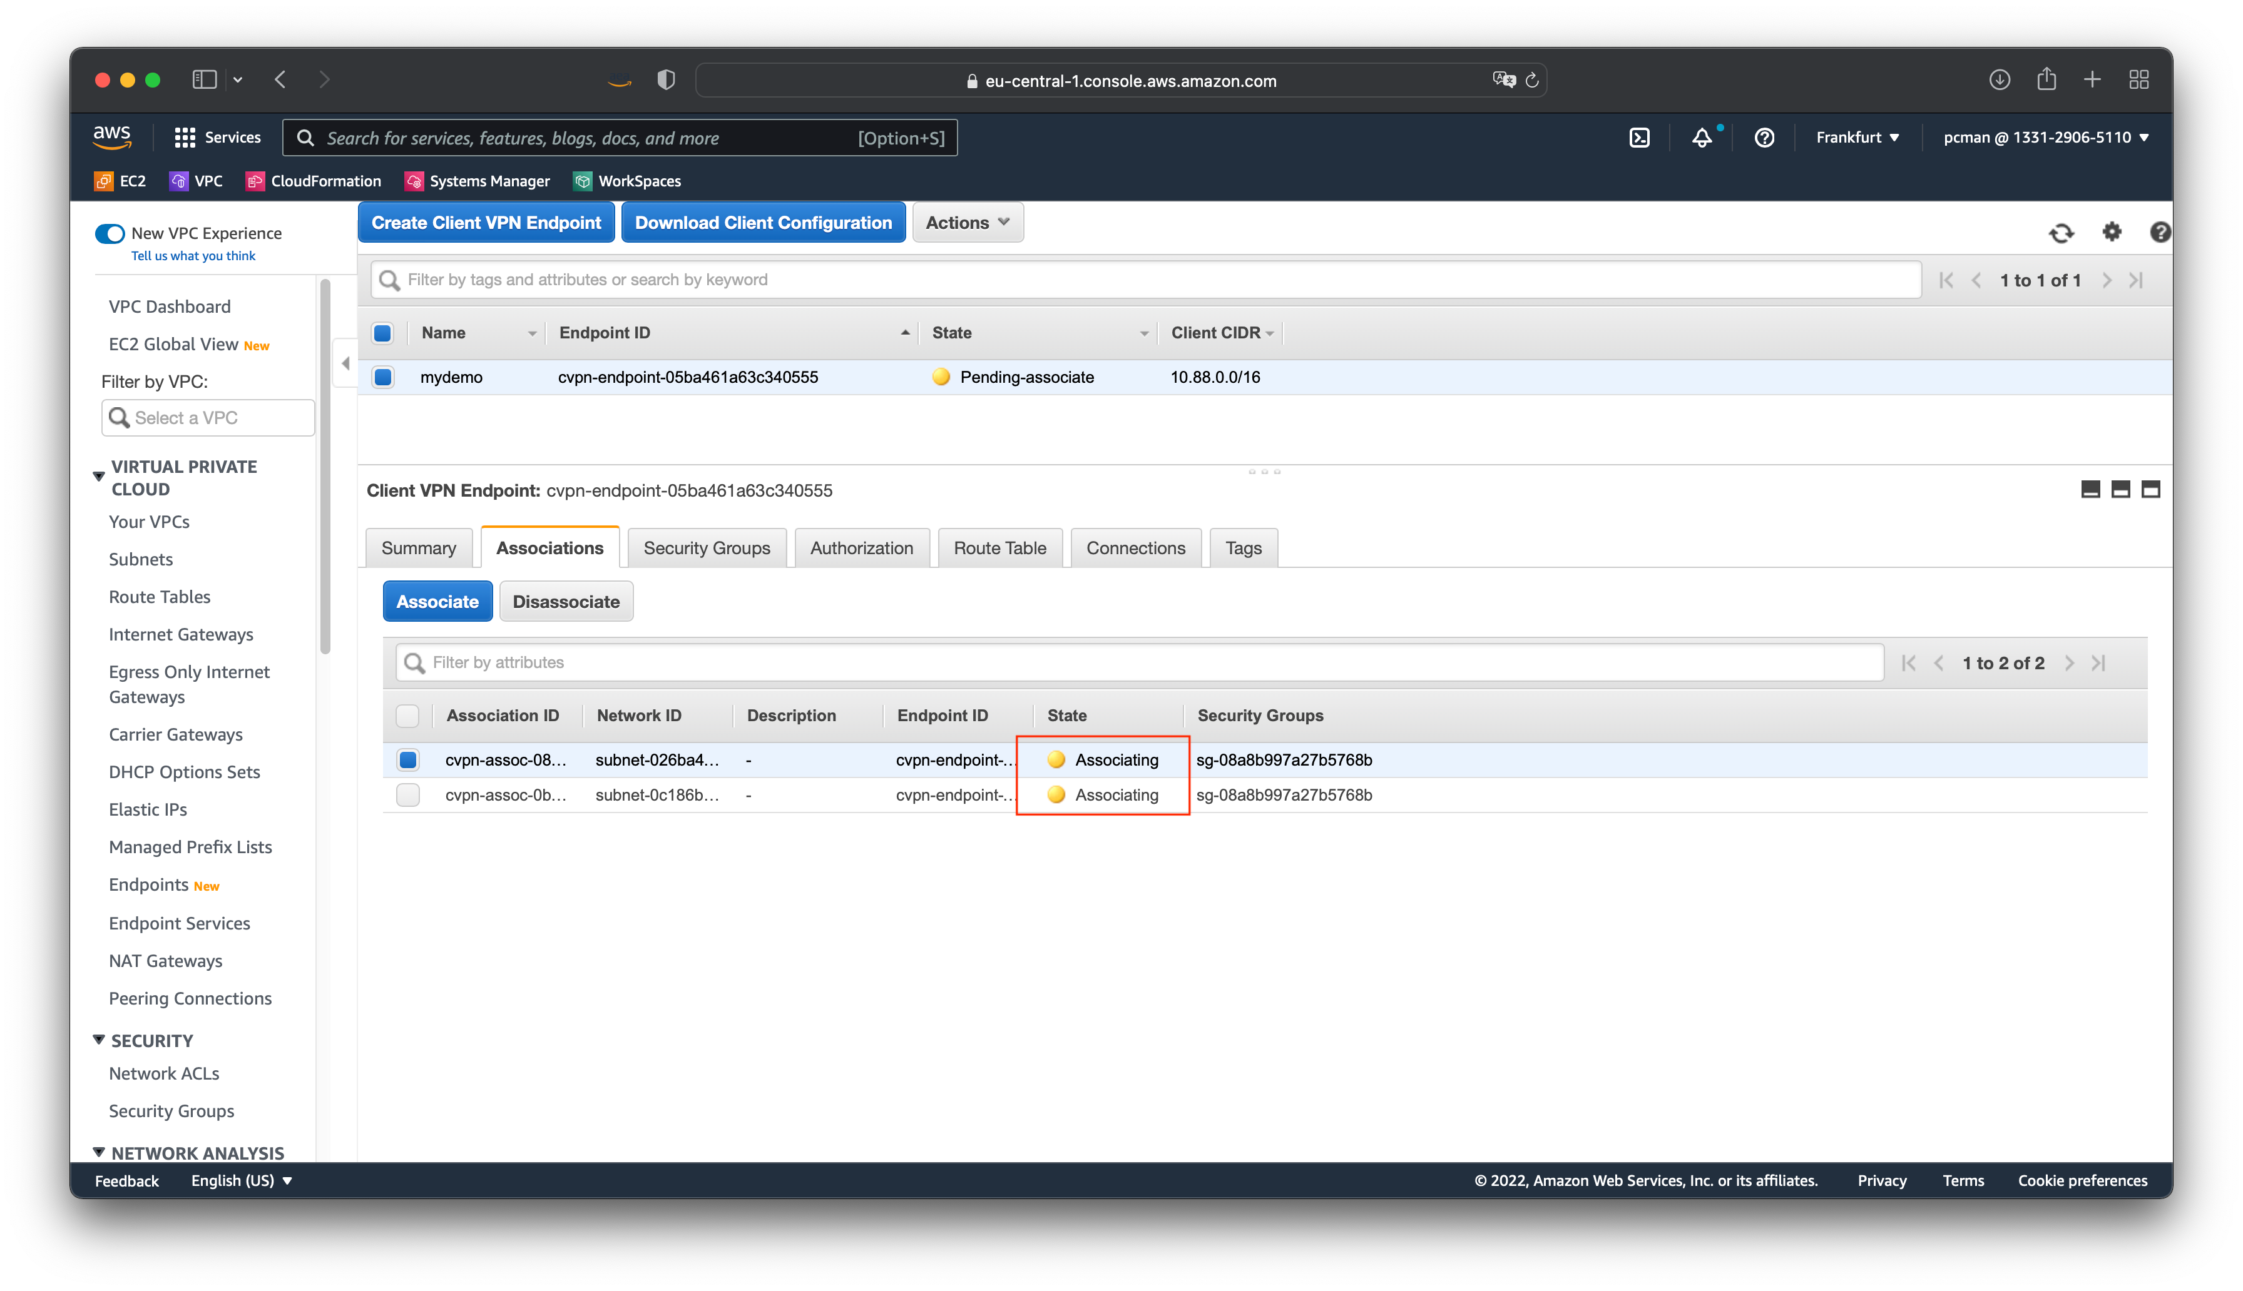Check the cvpn-assoc-0b association checkbox

(x=407, y=796)
